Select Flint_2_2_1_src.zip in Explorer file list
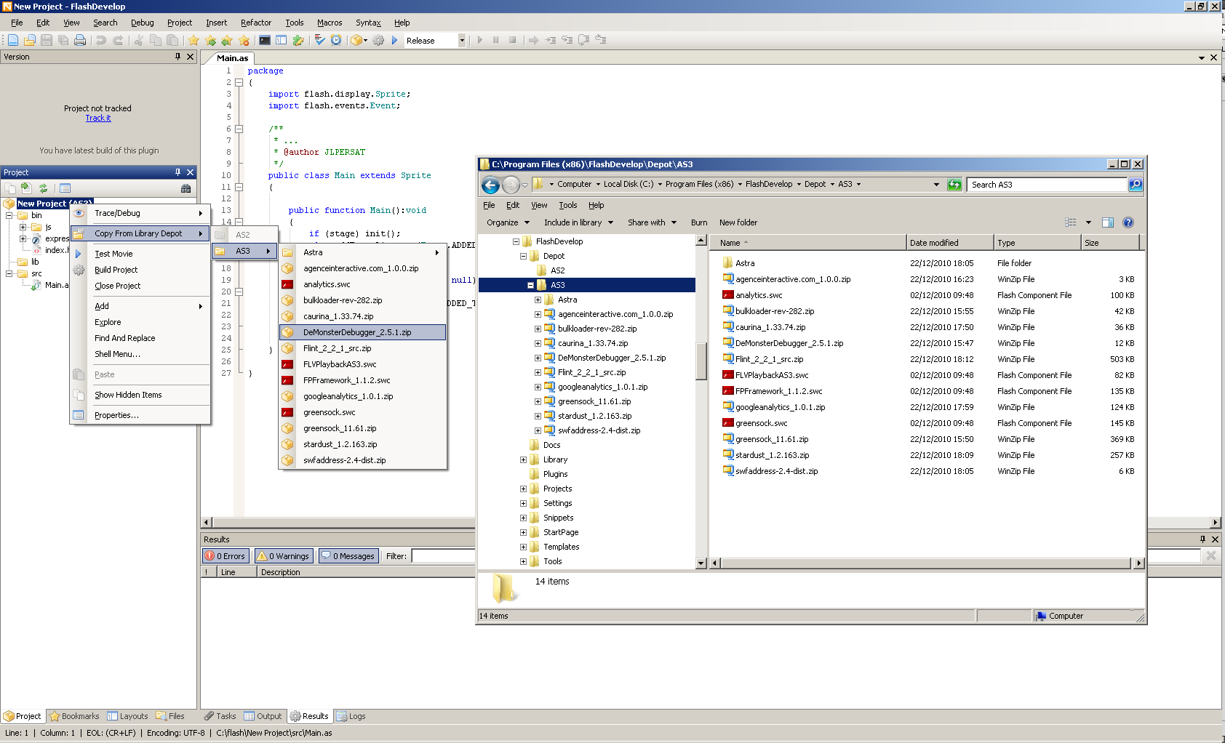This screenshot has width=1225, height=743. (769, 359)
